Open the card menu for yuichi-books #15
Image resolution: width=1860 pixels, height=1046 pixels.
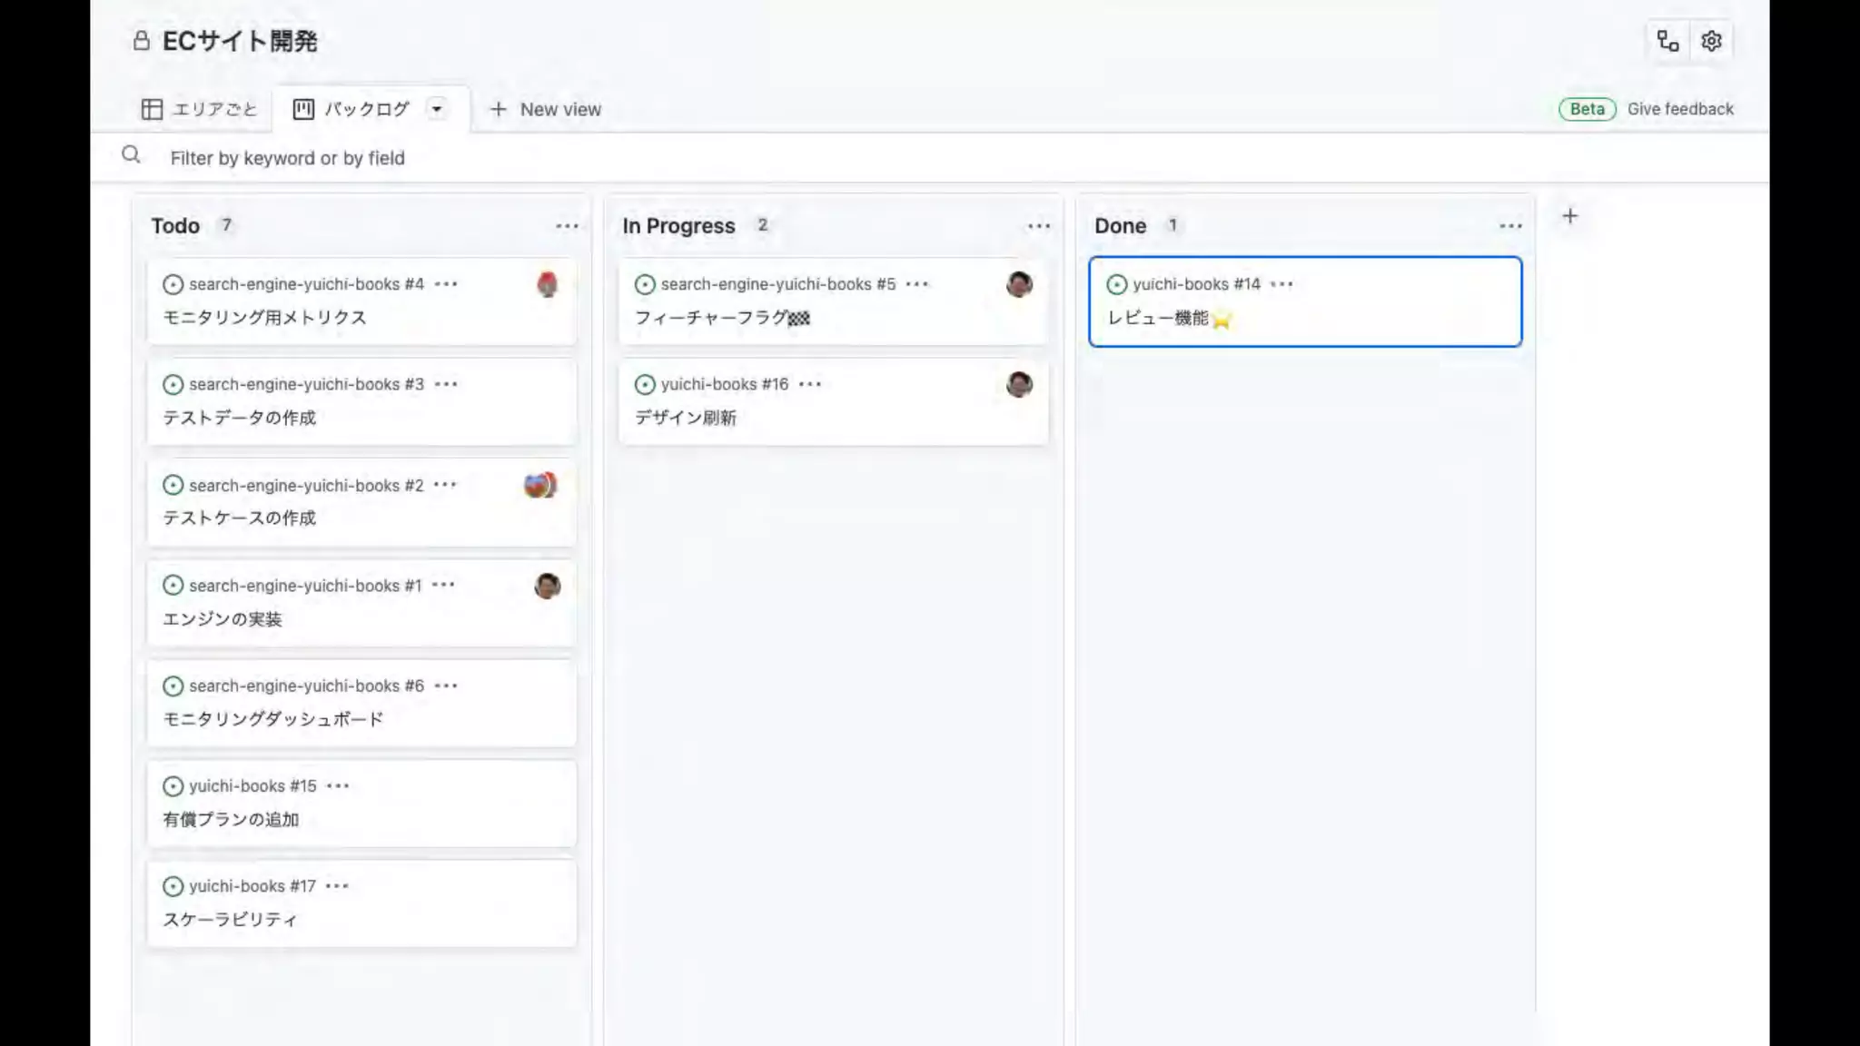coord(338,786)
